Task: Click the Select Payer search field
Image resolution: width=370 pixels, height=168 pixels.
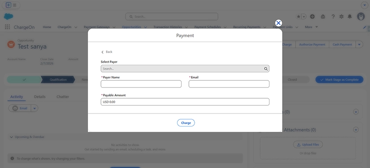Action: pyautogui.click(x=185, y=69)
